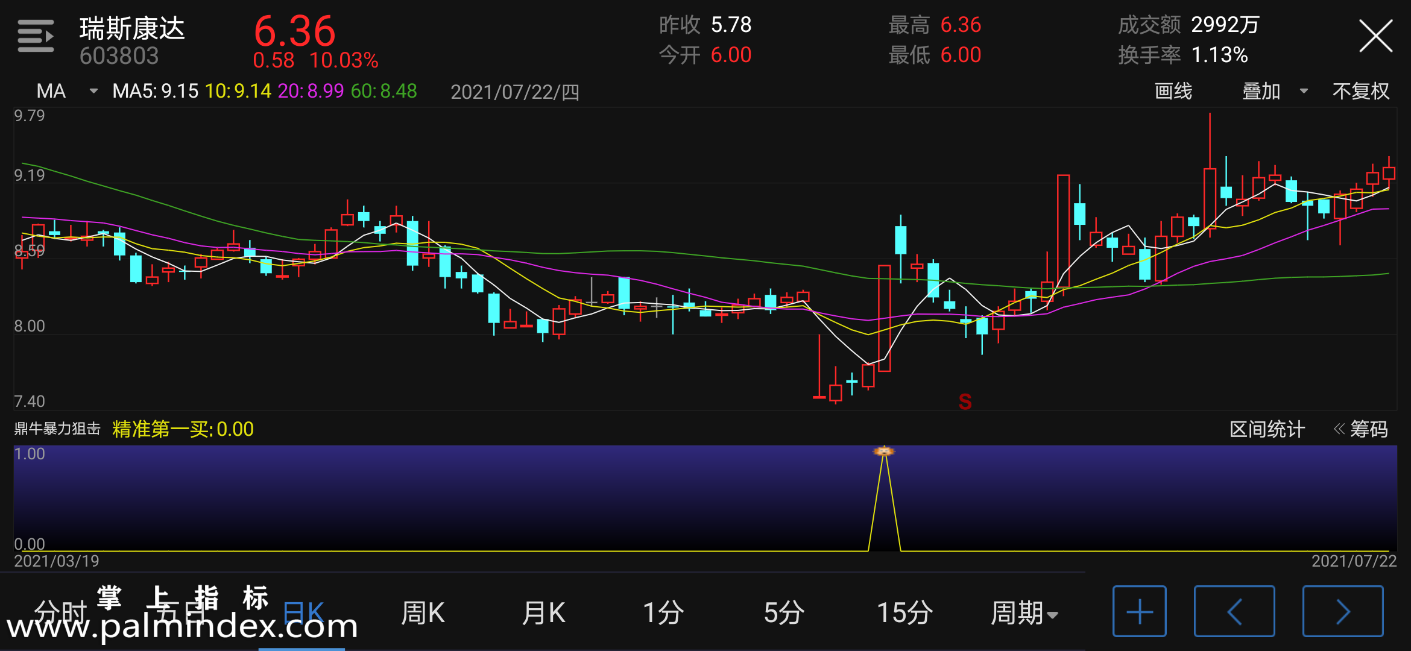Click the signal spike marker in indicator panel

884,451
